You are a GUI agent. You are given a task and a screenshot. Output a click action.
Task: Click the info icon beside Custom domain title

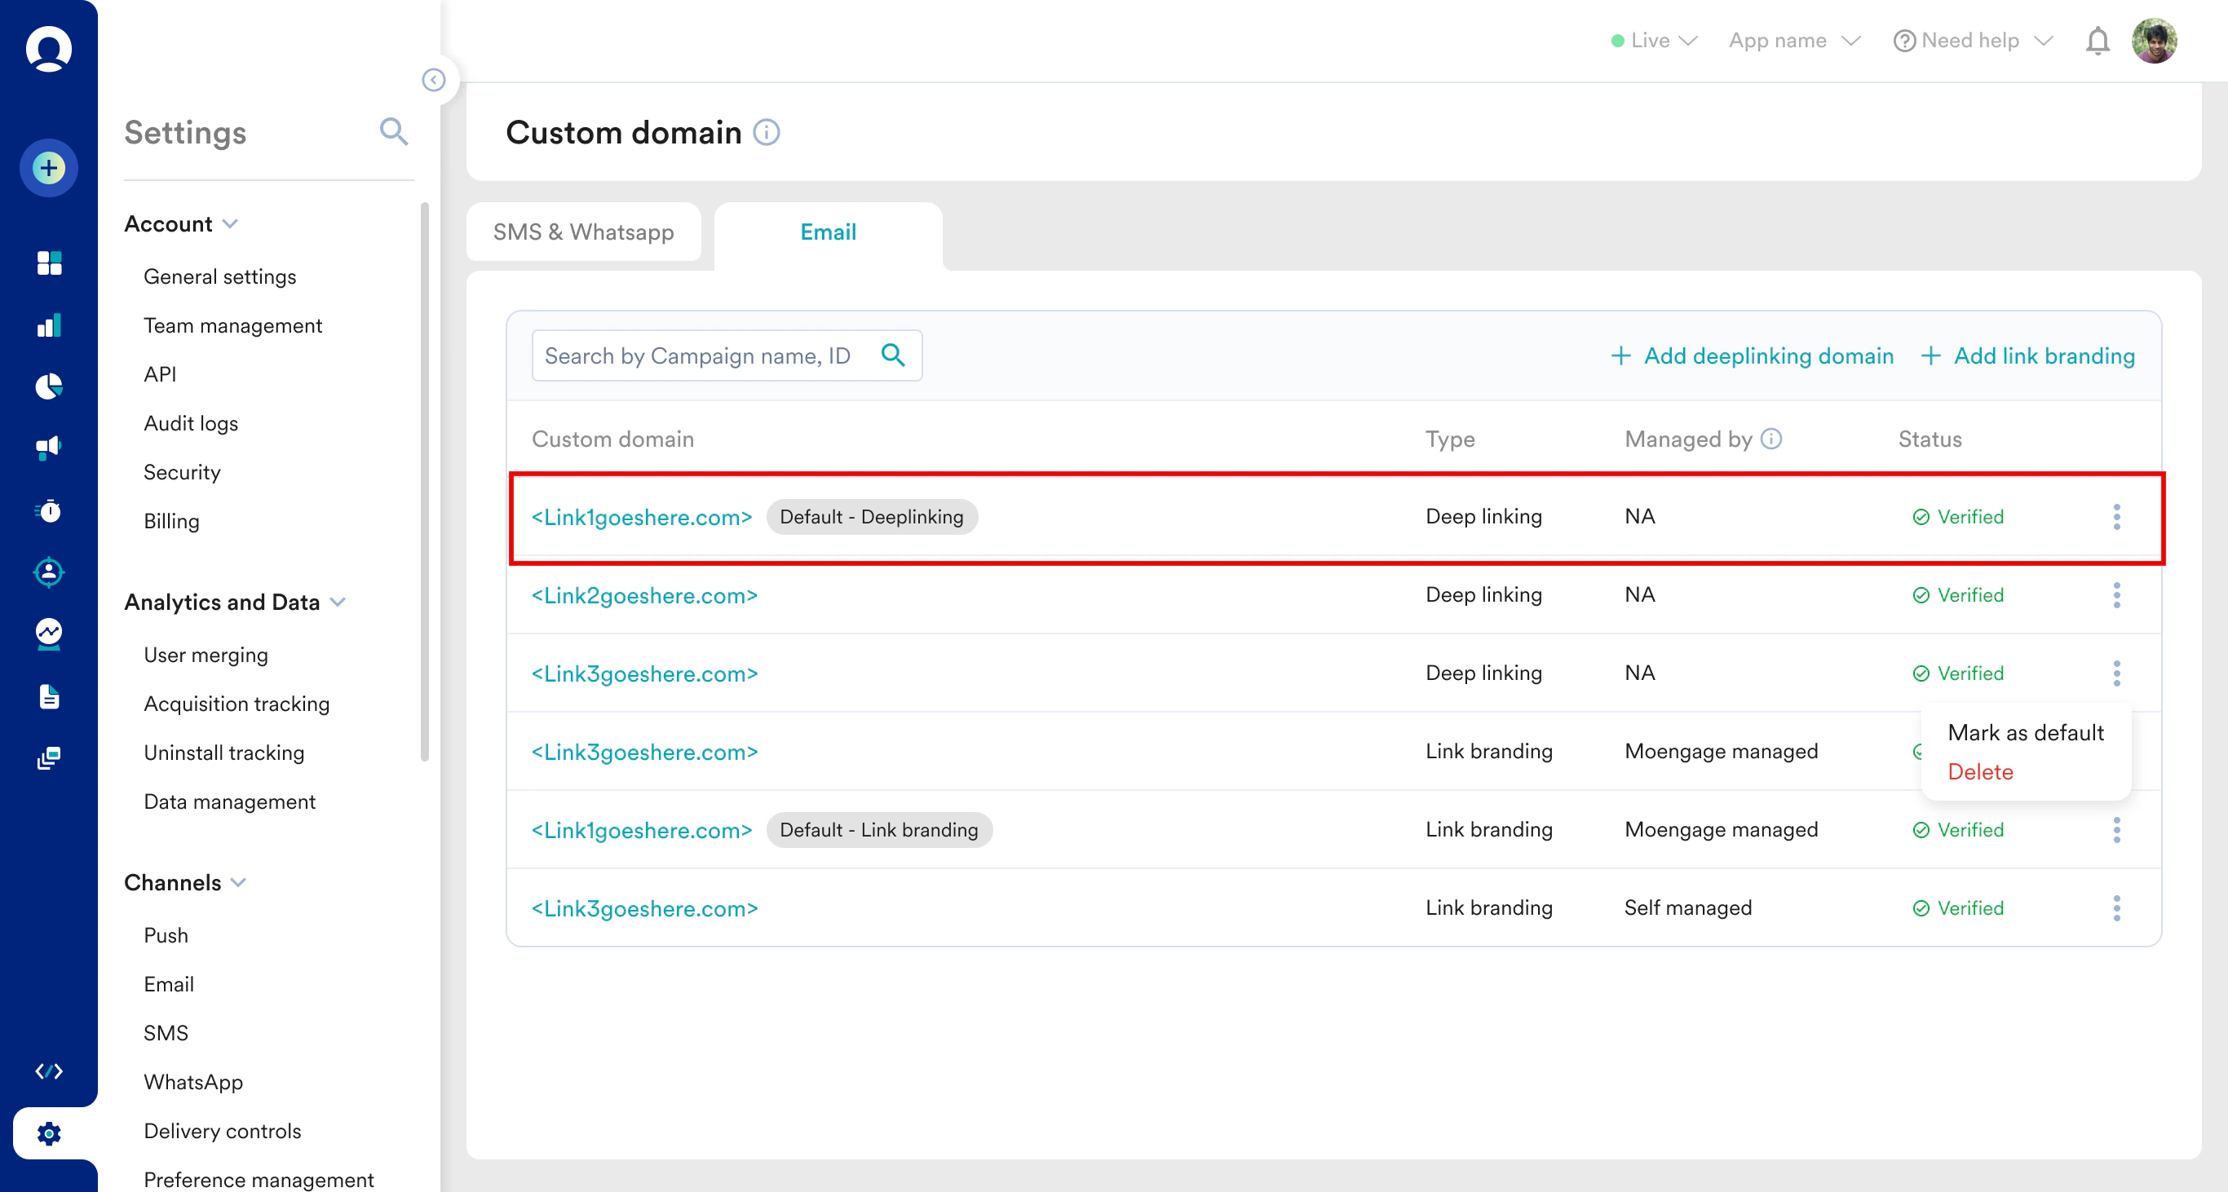(767, 132)
